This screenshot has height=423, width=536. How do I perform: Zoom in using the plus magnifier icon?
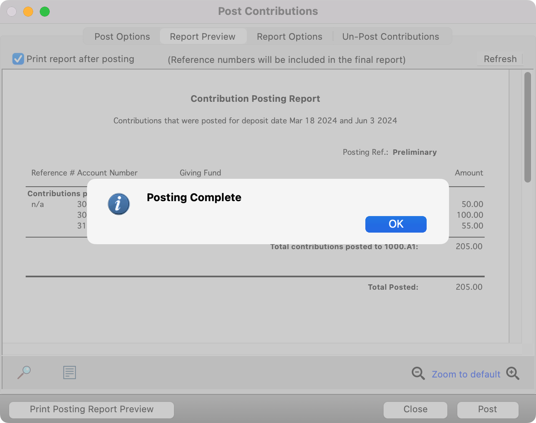tap(513, 373)
